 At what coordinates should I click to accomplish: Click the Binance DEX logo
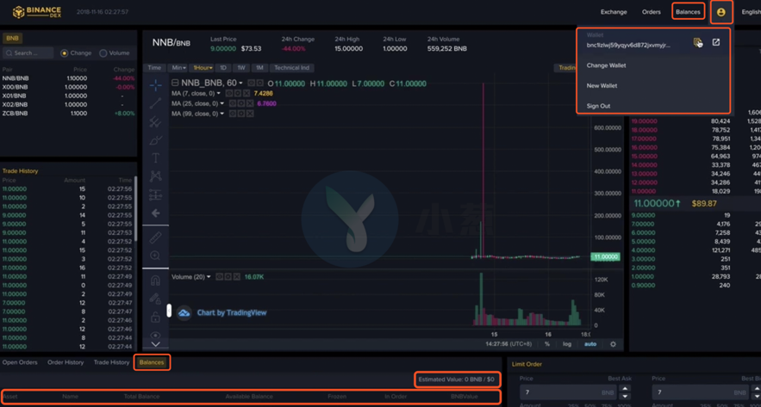click(x=37, y=12)
